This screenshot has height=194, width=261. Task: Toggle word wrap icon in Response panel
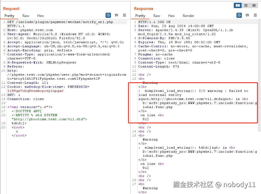[x=239, y=15]
